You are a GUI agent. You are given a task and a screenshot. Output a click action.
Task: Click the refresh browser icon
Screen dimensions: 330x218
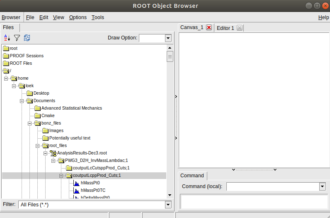[27, 38]
